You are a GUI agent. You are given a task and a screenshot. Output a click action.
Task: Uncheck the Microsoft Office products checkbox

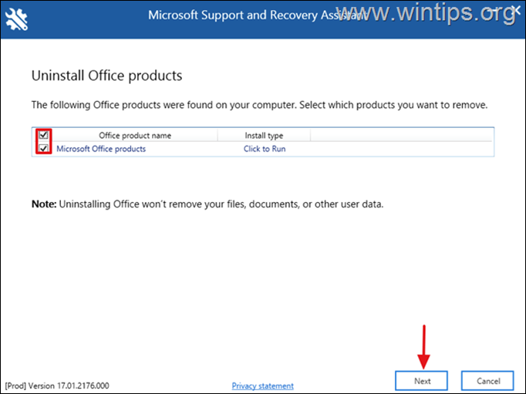(44, 149)
